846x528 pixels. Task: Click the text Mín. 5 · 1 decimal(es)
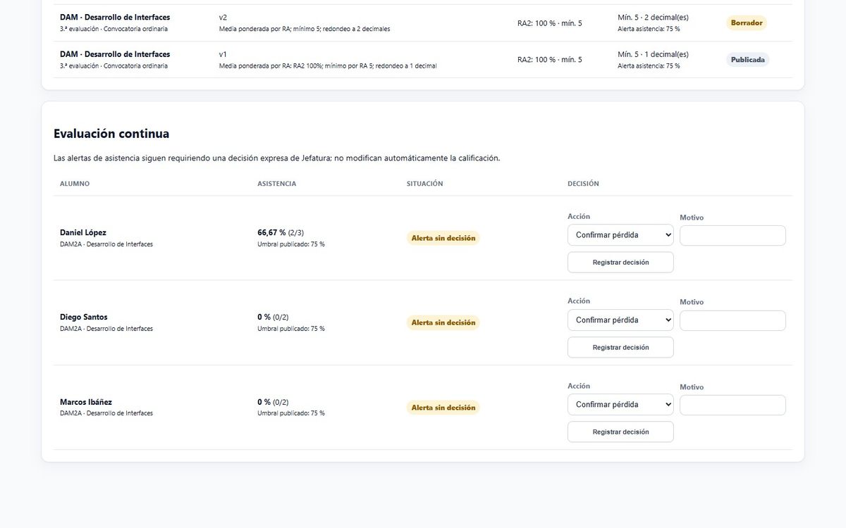coord(653,54)
